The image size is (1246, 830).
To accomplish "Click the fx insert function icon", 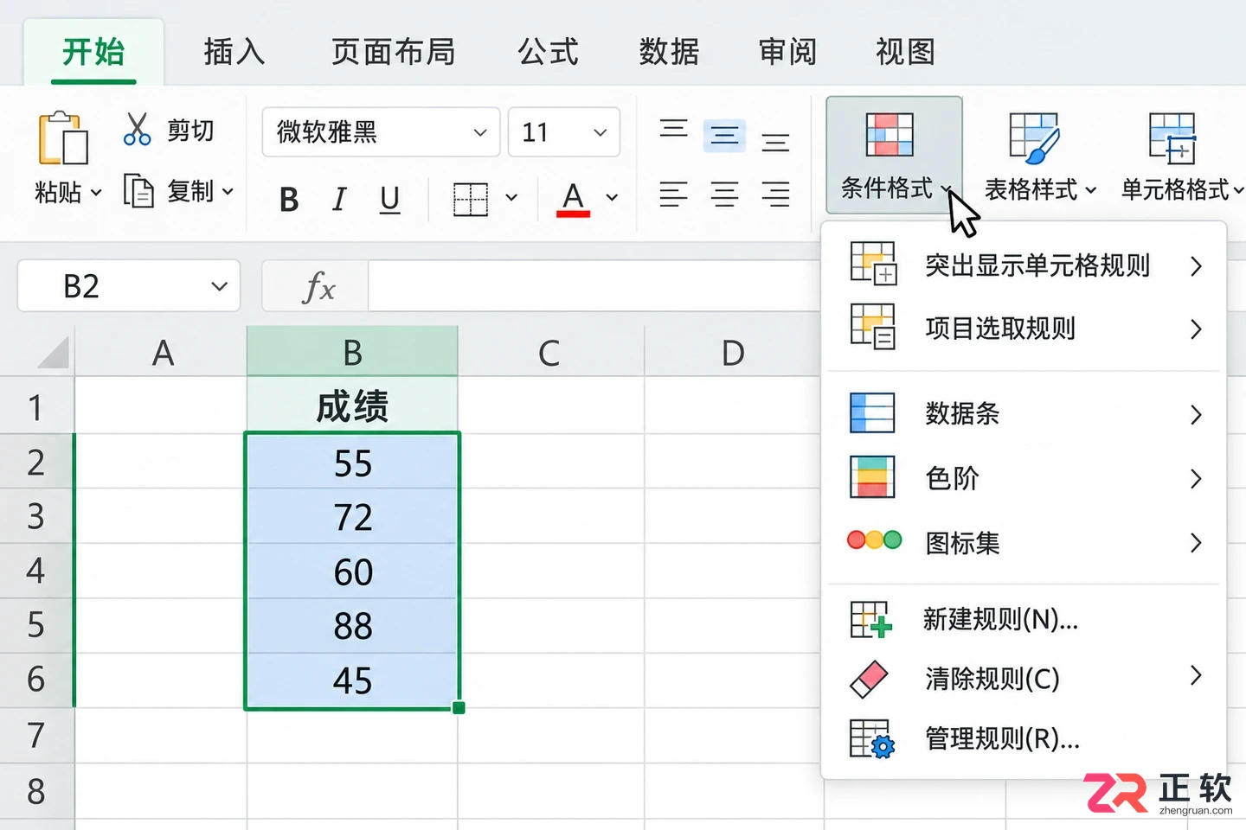I will pos(318,286).
